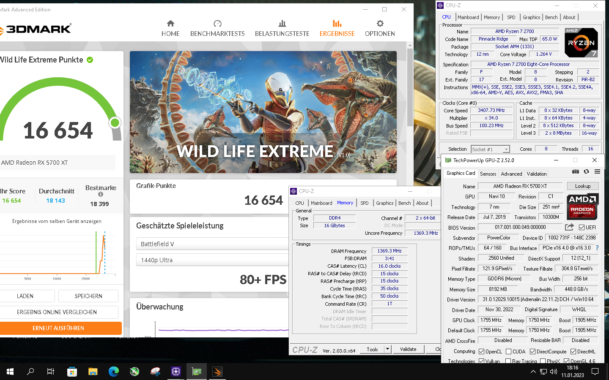Open the Snipping Tool taskbar icon
Viewport: 609px width, 380px height.
[155, 372]
